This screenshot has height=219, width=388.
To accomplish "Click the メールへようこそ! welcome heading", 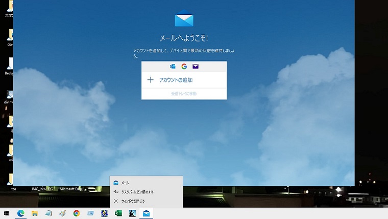I will pyautogui.click(x=184, y=38).
